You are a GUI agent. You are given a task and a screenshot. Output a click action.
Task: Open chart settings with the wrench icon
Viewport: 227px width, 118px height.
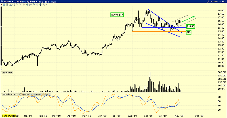tap(208, 1)
